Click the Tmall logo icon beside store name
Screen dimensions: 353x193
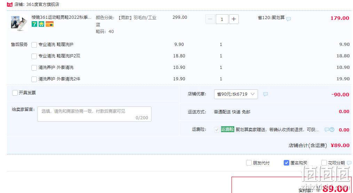[x=10, y=5]
